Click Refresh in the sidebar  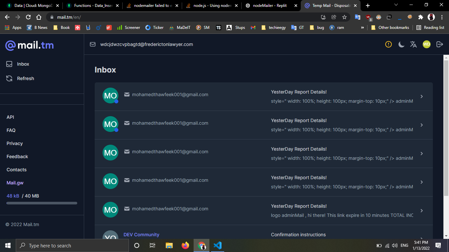[x=25, y=78]
